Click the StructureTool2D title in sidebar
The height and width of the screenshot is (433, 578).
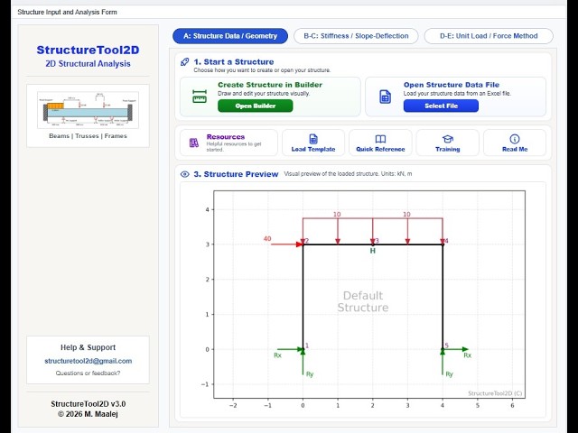(x=88, y=51)
